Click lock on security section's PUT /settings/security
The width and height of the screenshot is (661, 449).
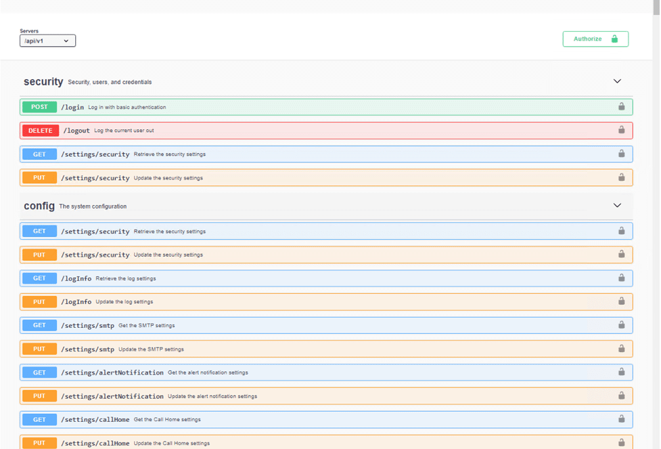click(621, 177)
